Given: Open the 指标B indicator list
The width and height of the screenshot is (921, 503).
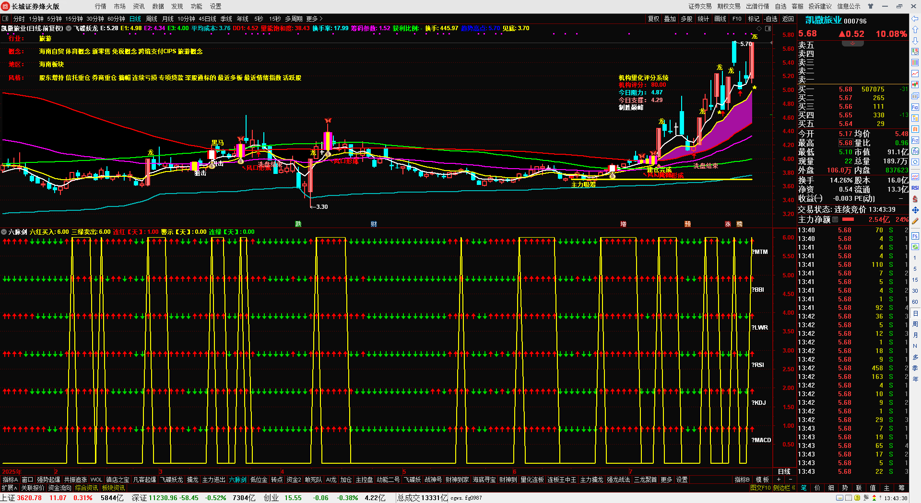Looking at the screenshot, I should tap(742, 480).
